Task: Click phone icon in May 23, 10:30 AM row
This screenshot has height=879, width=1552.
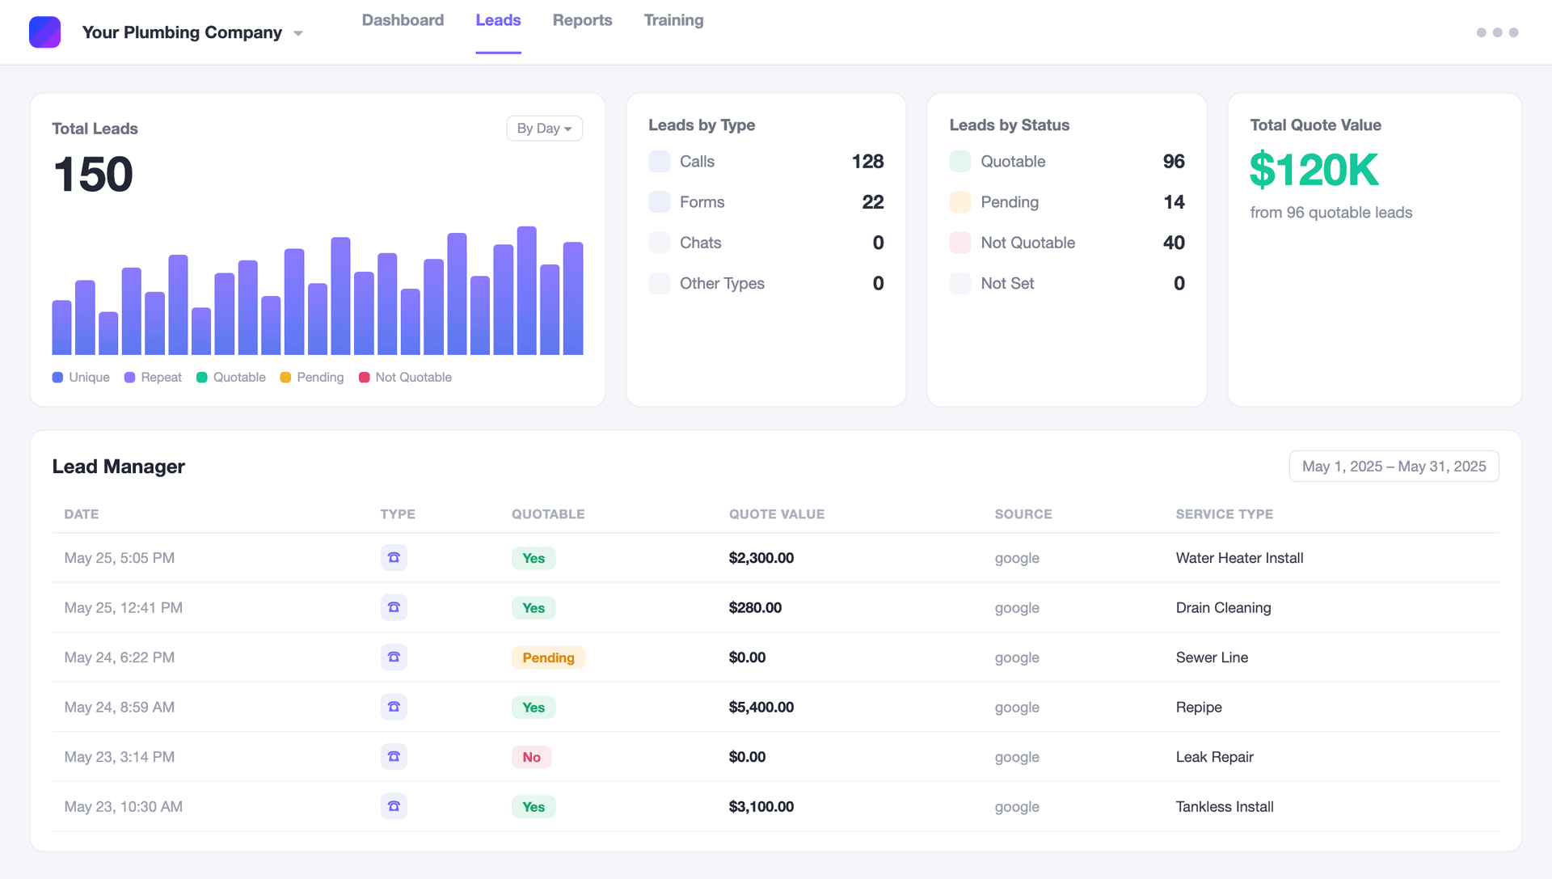Action: coord(394,806)
